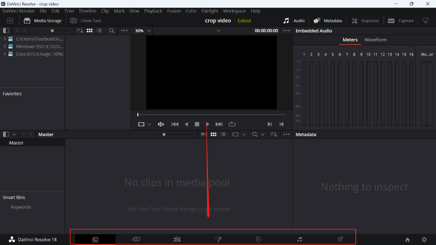Screen dimensions: 436x245
Task: Toggle the Capture panel
Action: pyautogui.click(x=401, y=20)
